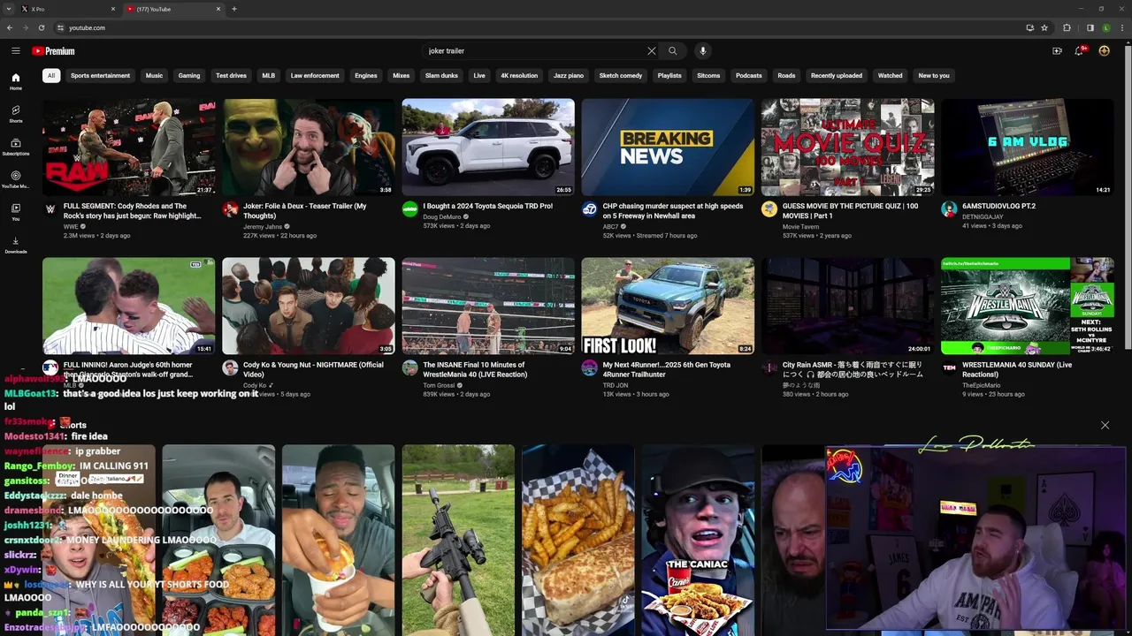
Task: Open the browser extensions puzzle icon
Action: click(1067, 27)
